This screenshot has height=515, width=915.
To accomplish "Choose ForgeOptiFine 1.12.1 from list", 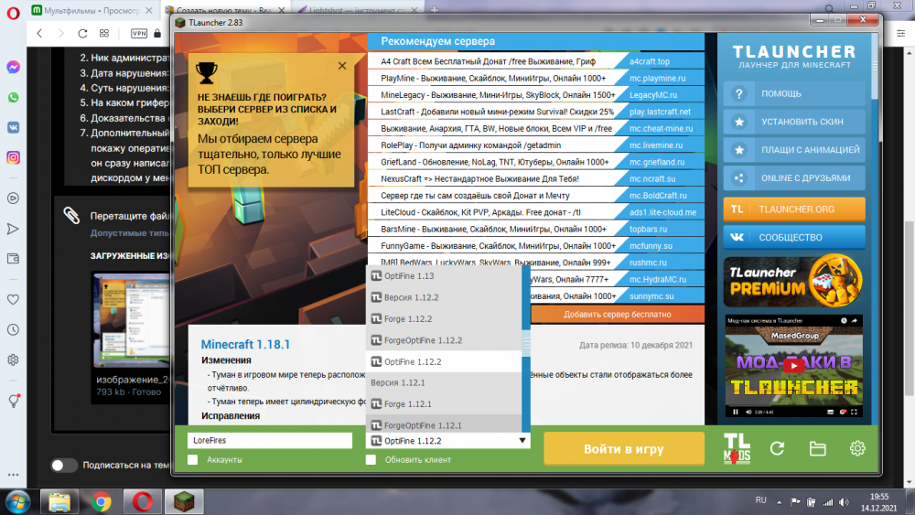I will click(444, 424).
